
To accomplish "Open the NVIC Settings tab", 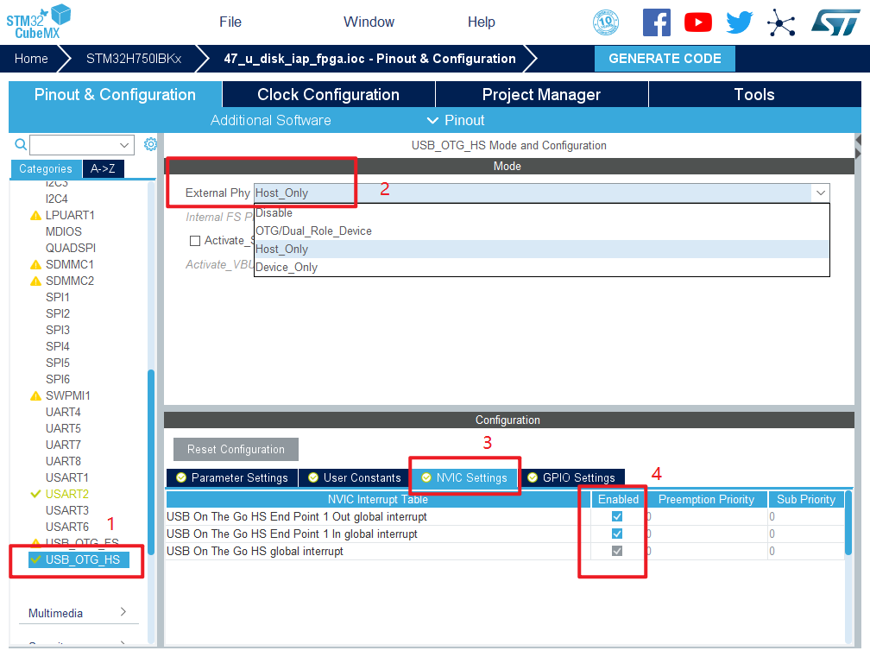I will 464,477.
